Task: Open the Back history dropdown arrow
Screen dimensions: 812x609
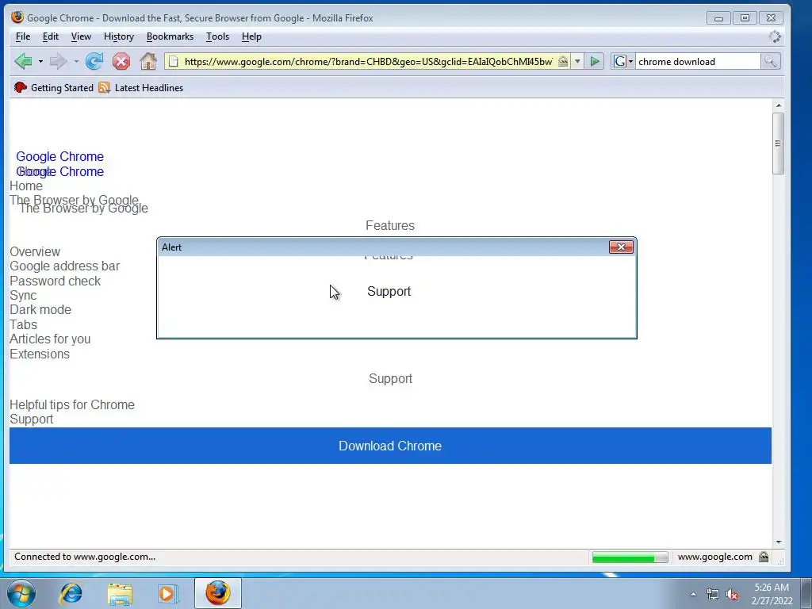Action: 40,62
